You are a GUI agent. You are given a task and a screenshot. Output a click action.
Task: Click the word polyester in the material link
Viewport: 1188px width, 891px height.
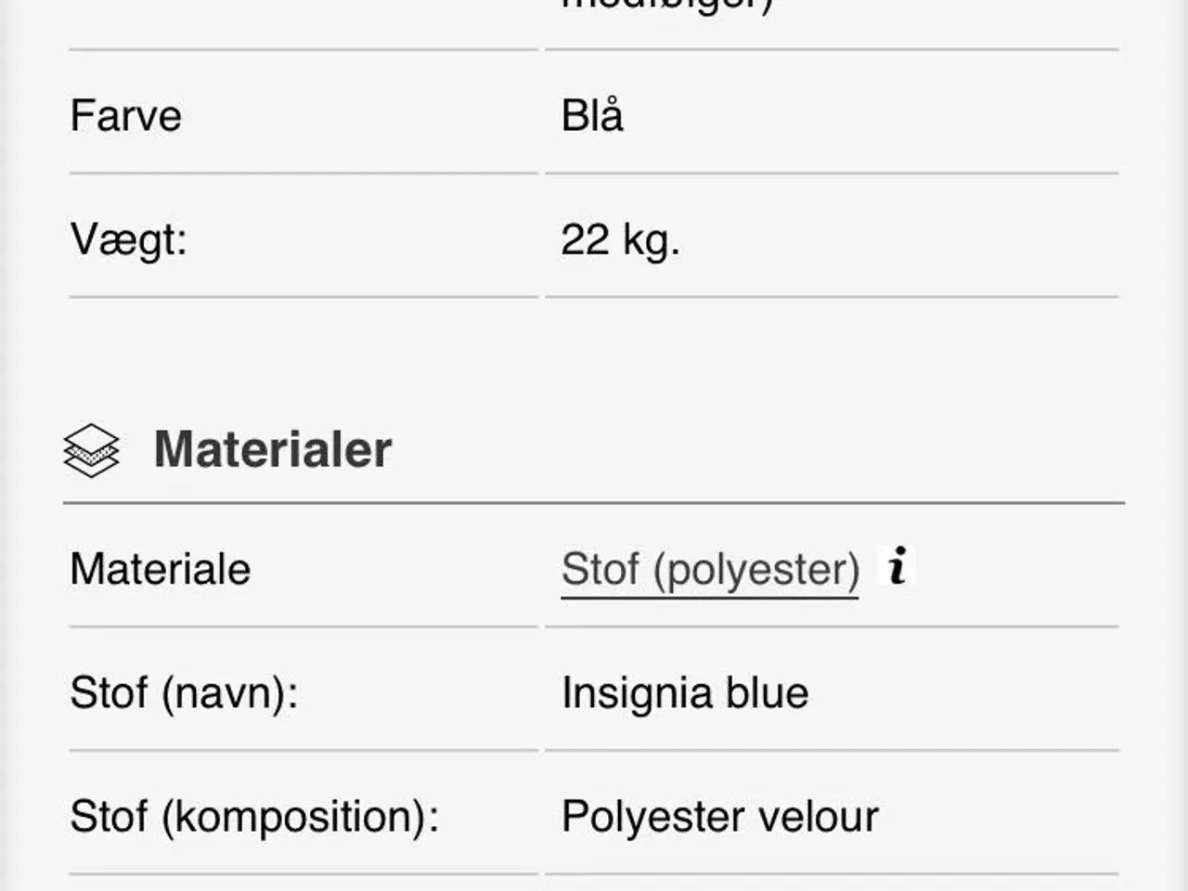tap(756, 569)
